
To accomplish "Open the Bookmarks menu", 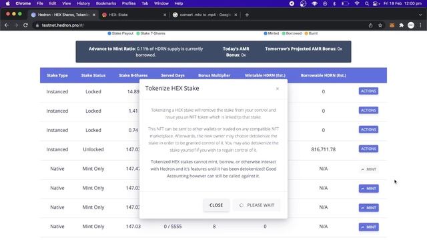I will [106, 3].
